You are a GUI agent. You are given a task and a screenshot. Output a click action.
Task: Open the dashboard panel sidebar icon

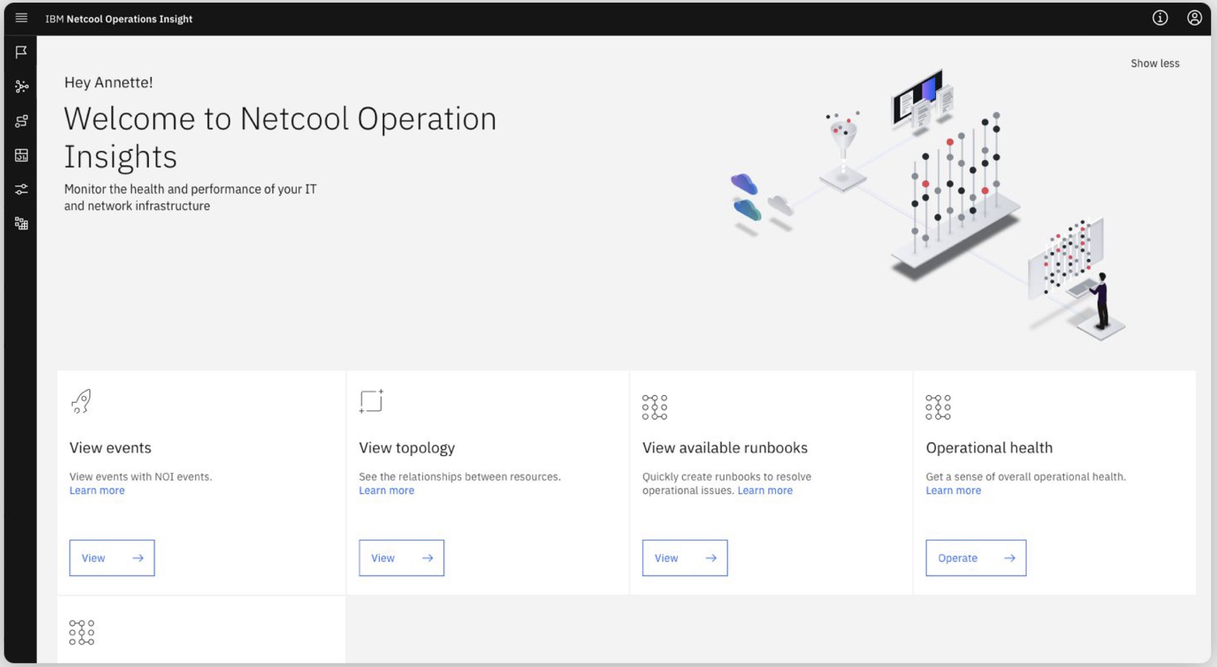[21, 155]
